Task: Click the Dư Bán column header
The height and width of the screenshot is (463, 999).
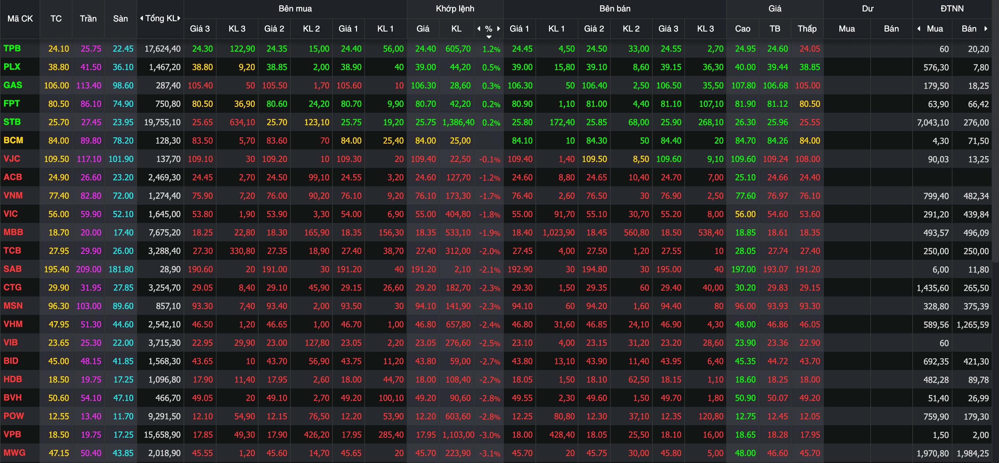Action: tap(891, 28)
